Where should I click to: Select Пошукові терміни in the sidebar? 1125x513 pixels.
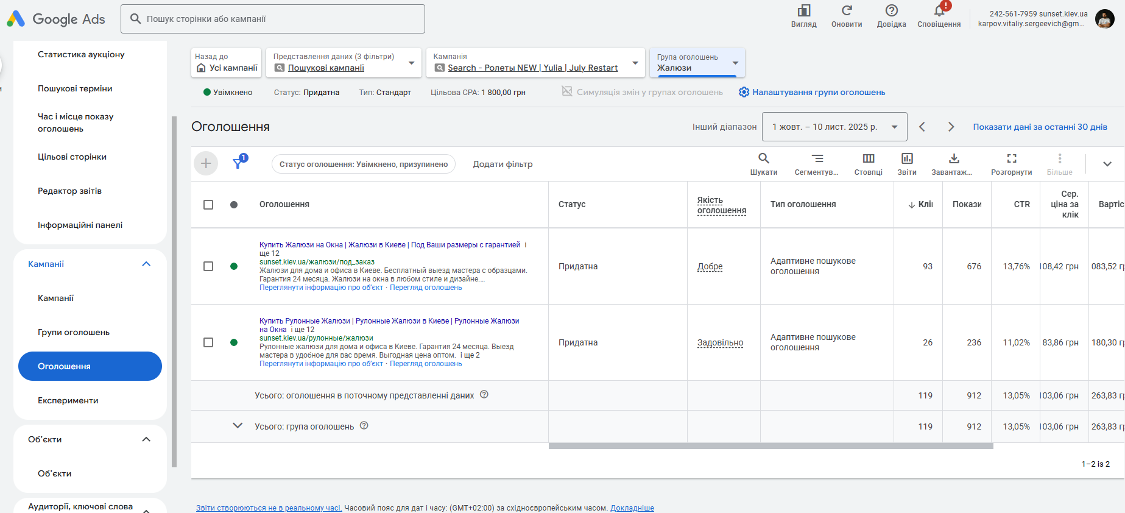coord(75,88)
